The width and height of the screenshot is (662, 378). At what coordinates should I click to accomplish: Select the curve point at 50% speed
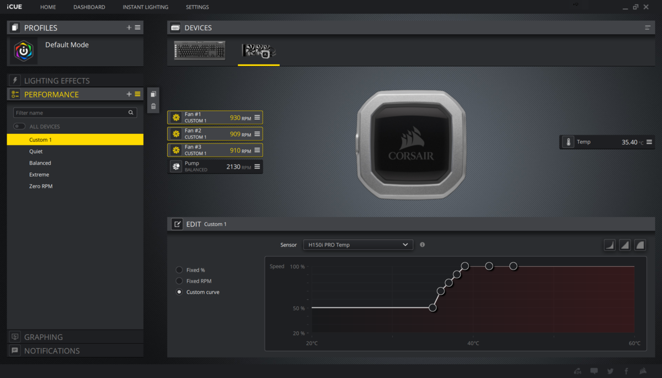click(x=433, y=307)
